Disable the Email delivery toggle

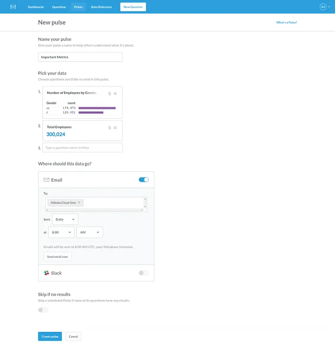tap(143, 180)
